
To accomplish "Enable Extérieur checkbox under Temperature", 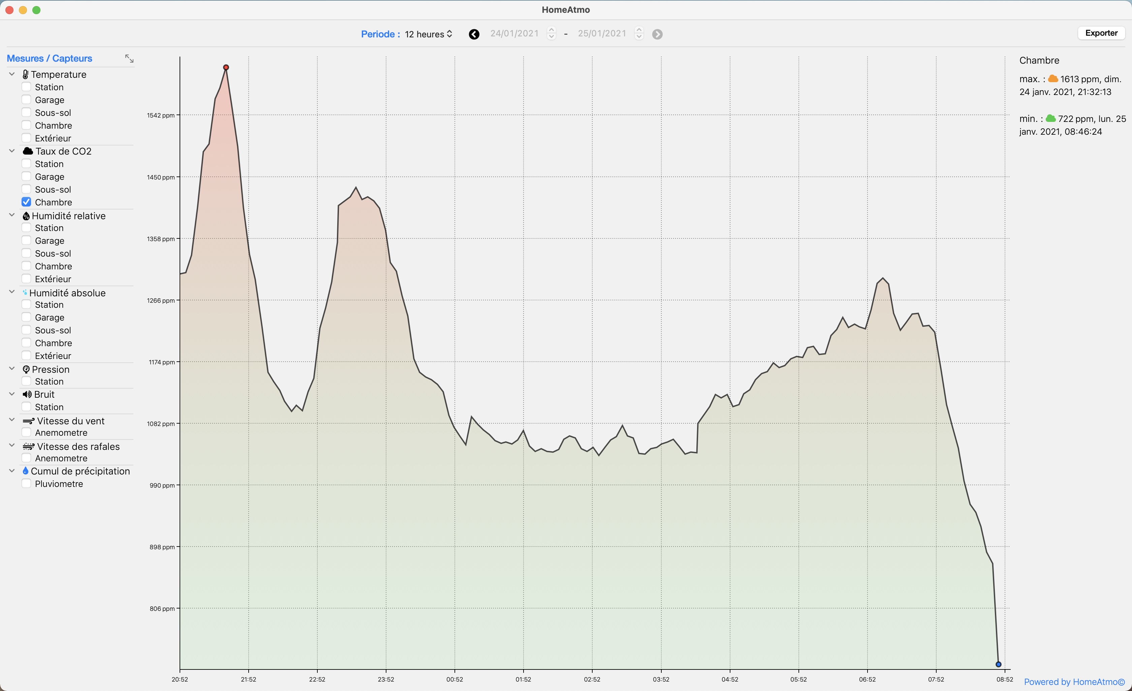I will point(26,138).
